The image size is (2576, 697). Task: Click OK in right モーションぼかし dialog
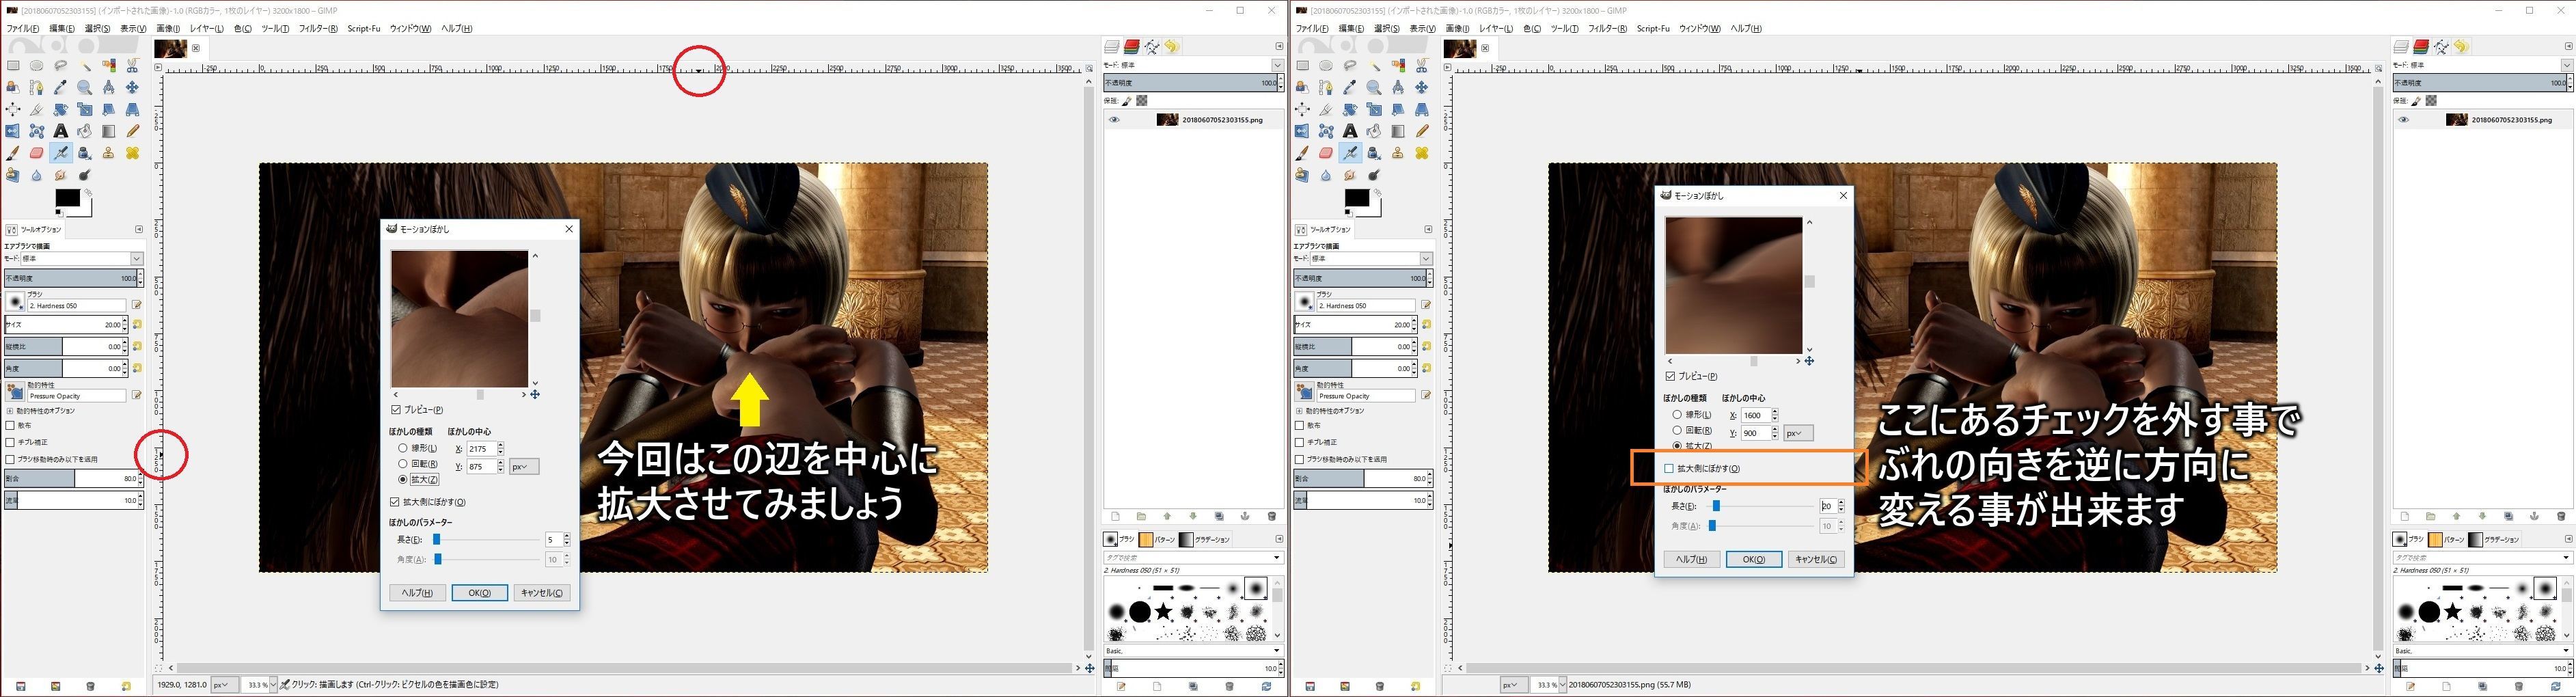click(x=1754, y=559)
